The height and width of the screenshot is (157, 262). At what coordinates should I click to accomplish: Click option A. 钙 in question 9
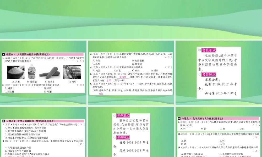click(183, 129)
